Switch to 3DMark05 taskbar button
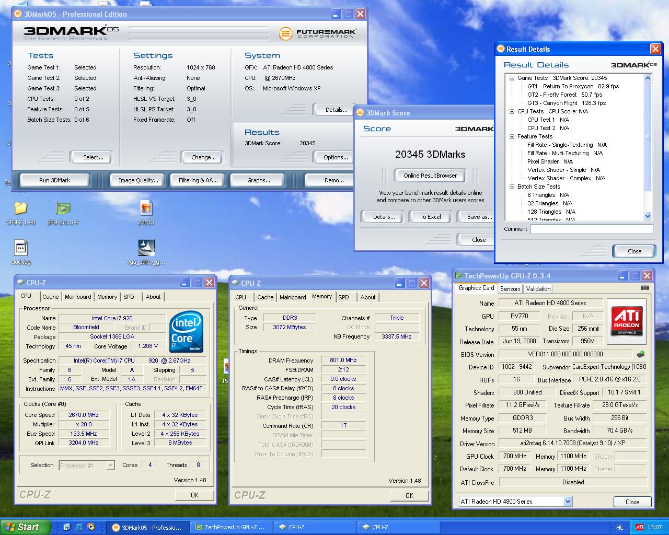The height and width of the screenshot is (535, 669). pyautogui.click(x=147, y=527)
